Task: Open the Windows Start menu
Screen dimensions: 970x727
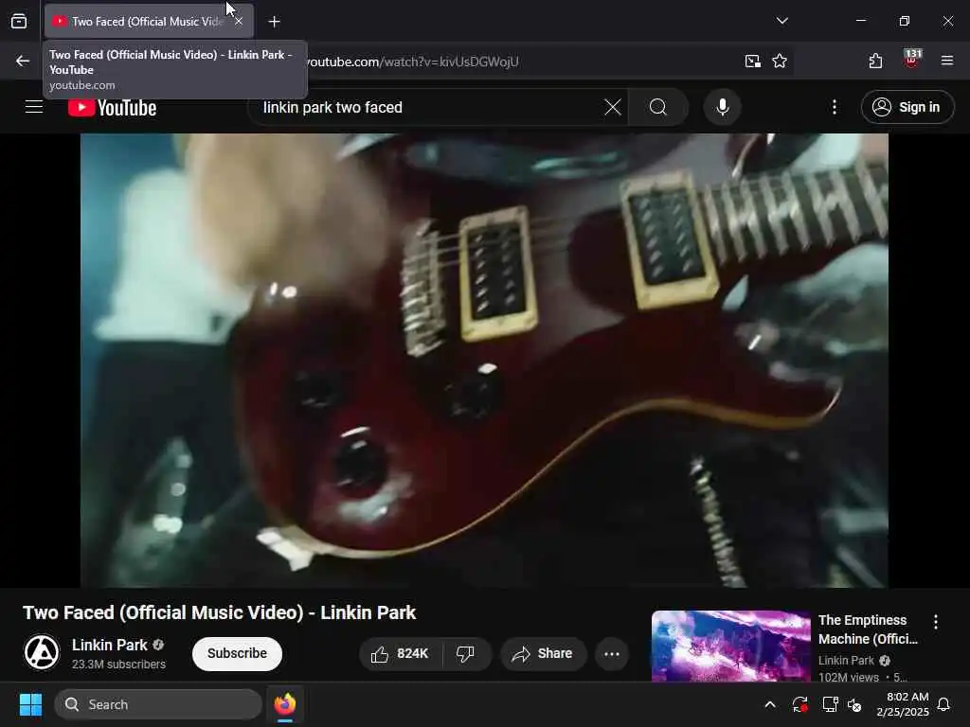Action: tap(30, 704)
